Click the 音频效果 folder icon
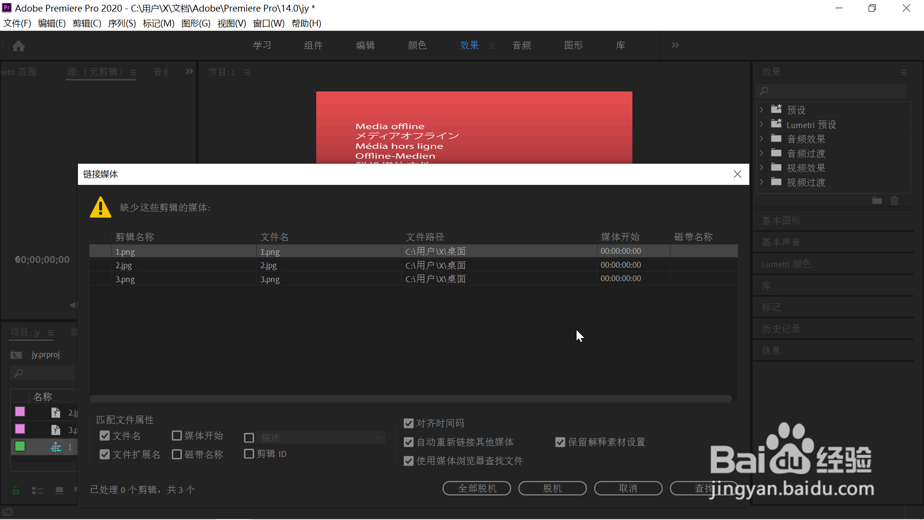Screen dimensions: 924x520 click(x=776, y=139)
